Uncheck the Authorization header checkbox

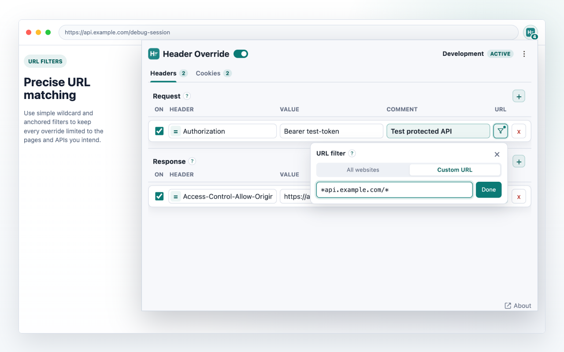(160, 131)
